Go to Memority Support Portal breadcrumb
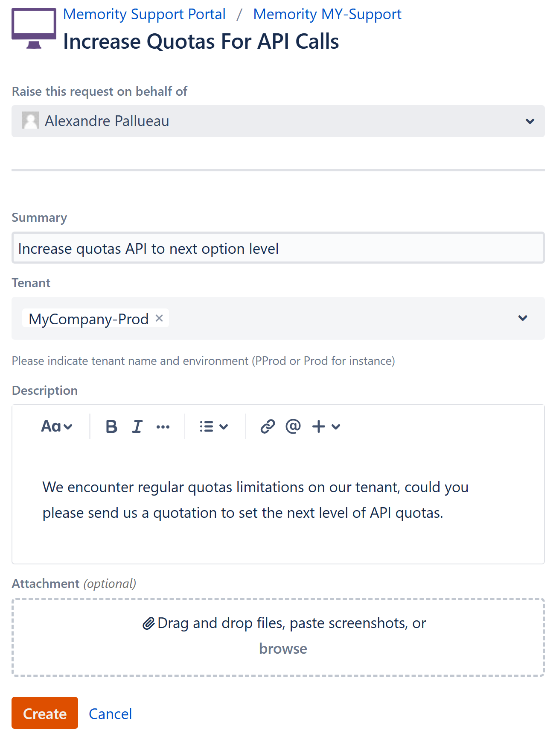 click(x=144, y=14)
